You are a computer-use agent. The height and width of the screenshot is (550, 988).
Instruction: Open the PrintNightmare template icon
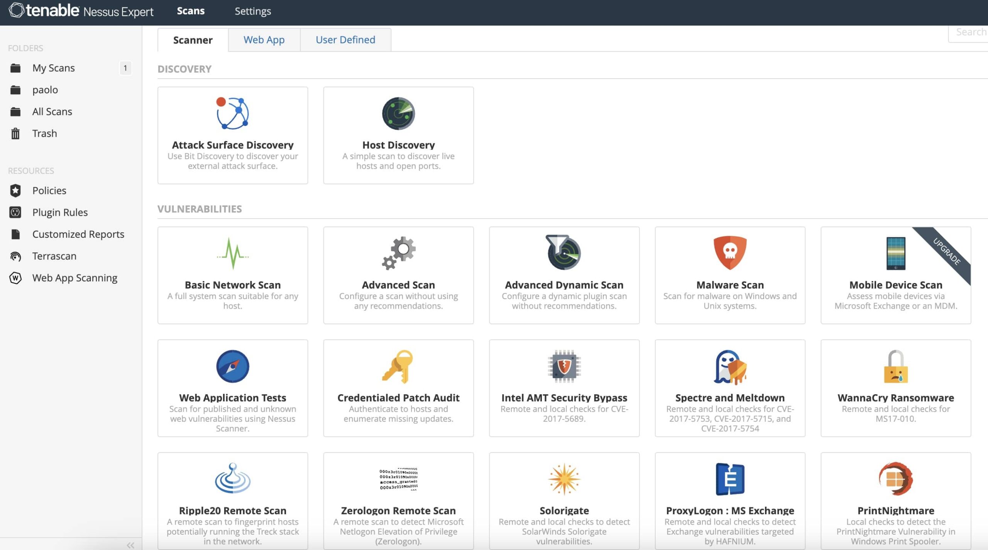pyautogui.click(x=895, y=479)
